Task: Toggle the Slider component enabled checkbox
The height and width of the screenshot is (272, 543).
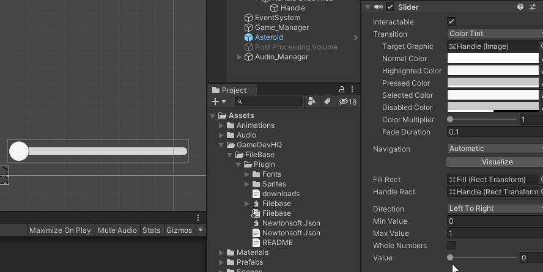Action: tap(390, 7)
